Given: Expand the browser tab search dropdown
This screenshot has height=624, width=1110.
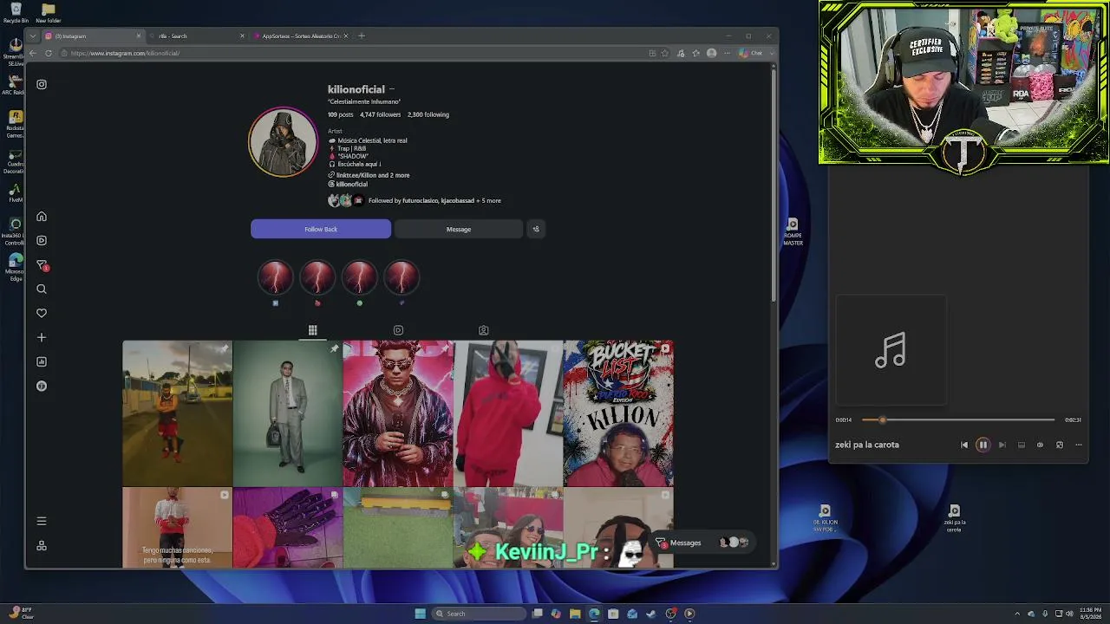Looking at the screenshot, I should click(x=33, y=36).
